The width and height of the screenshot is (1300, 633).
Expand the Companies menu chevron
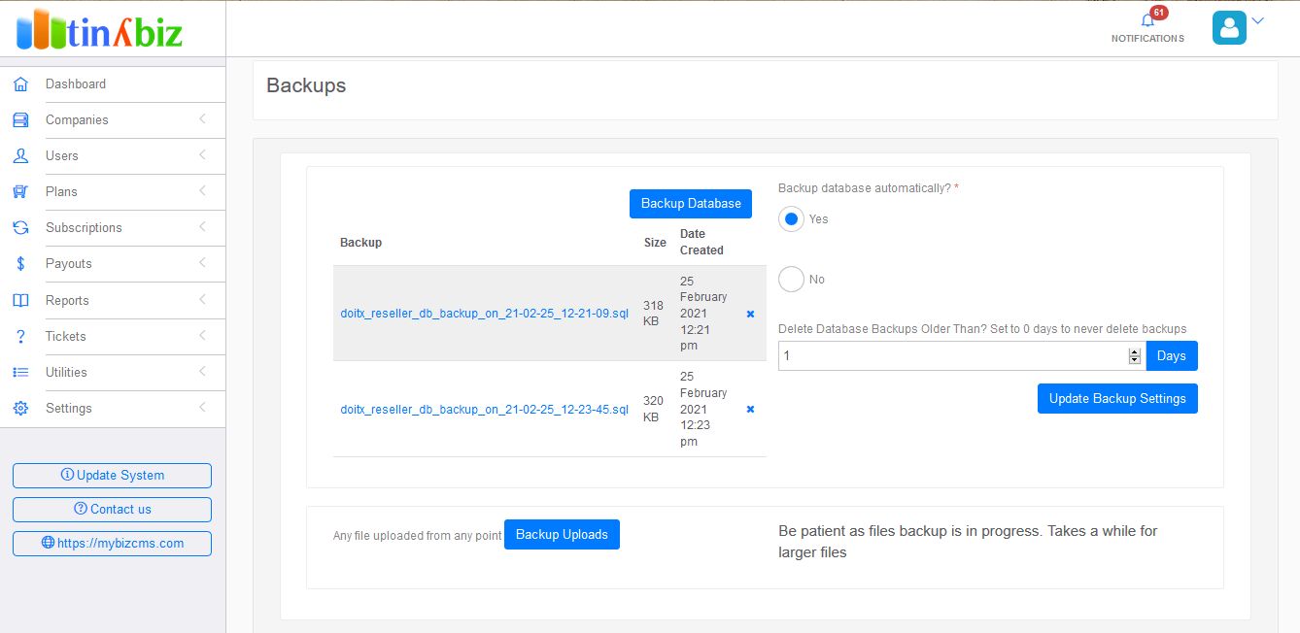pos(202,119)
